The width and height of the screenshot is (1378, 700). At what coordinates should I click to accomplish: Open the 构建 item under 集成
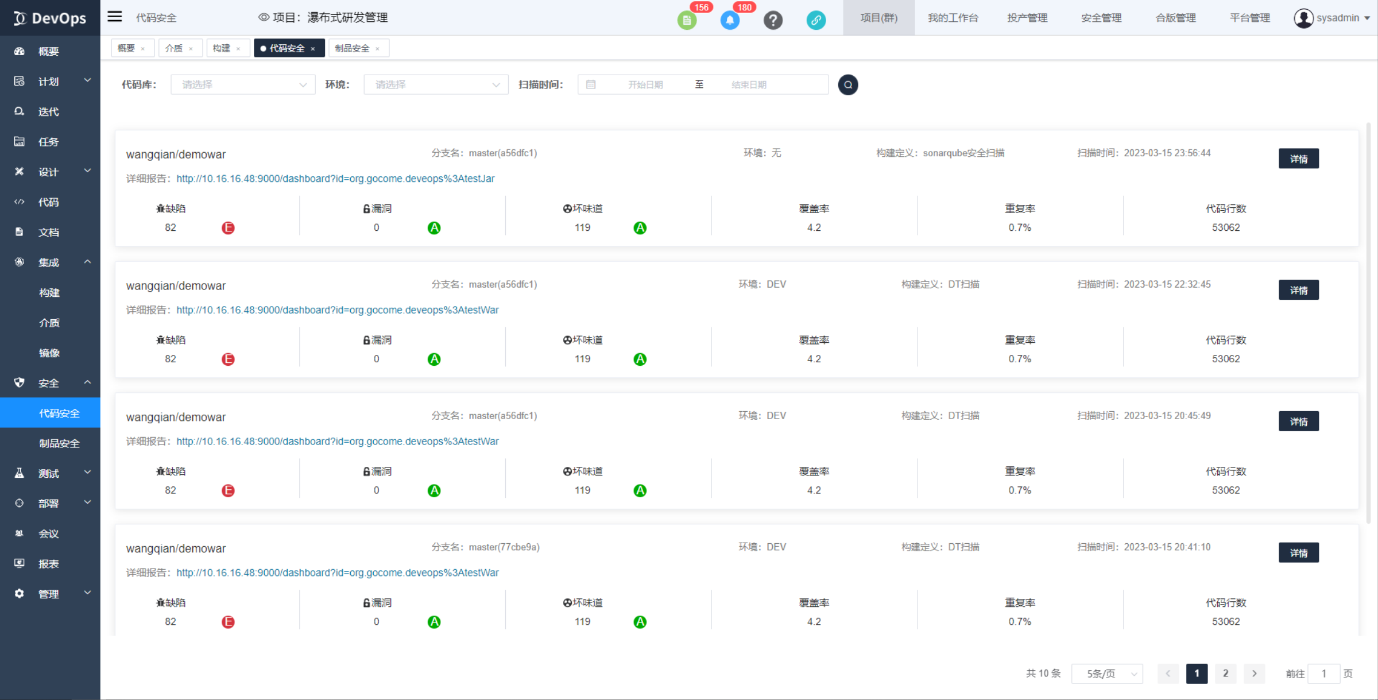pyautogui.click(x=49, y=293)
